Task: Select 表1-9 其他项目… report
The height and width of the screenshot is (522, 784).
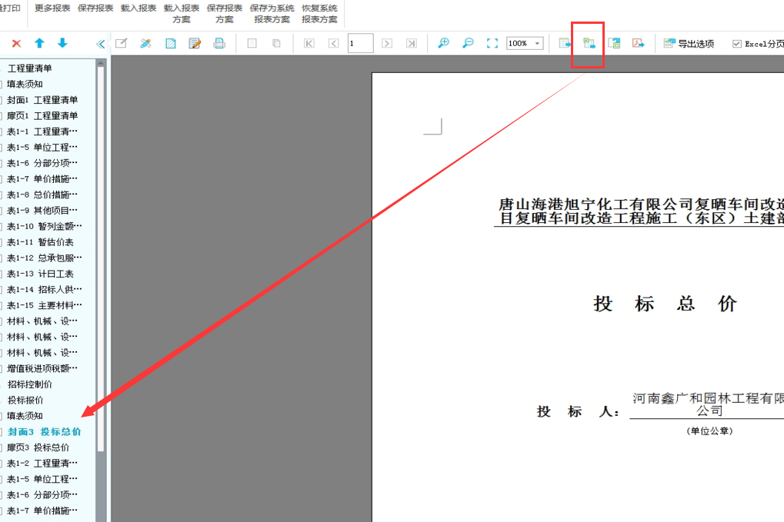Action: coord(42,211)
